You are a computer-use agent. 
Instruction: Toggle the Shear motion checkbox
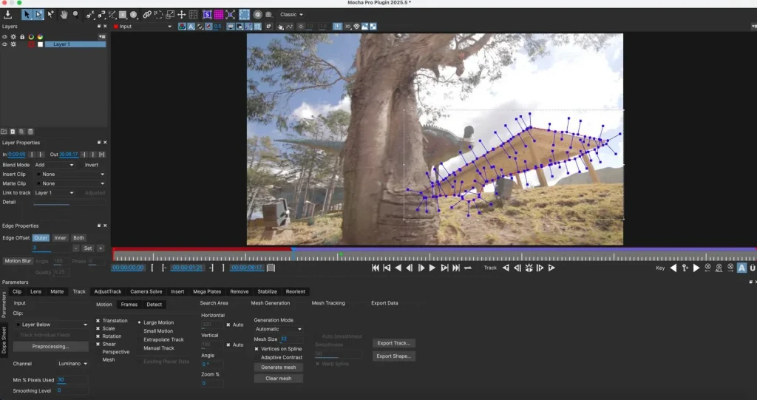point(98,344)
